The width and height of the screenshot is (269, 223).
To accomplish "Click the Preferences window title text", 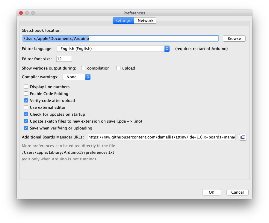I will [x=134, y=13].
